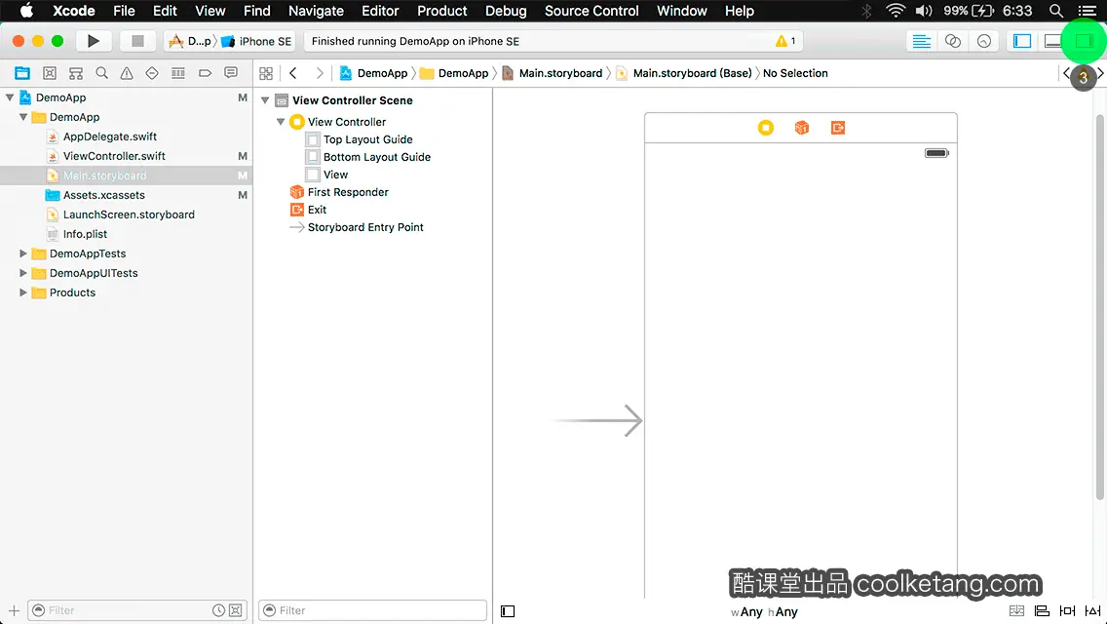
Task: Select the First Responder cube icon in canvas
Action: pos(801,128)
